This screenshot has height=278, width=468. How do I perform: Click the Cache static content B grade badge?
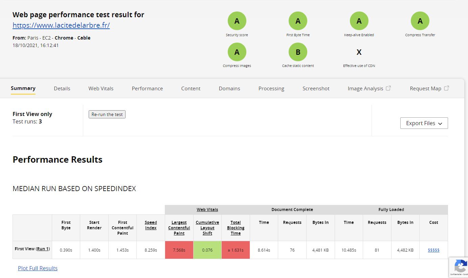(298, 52)
